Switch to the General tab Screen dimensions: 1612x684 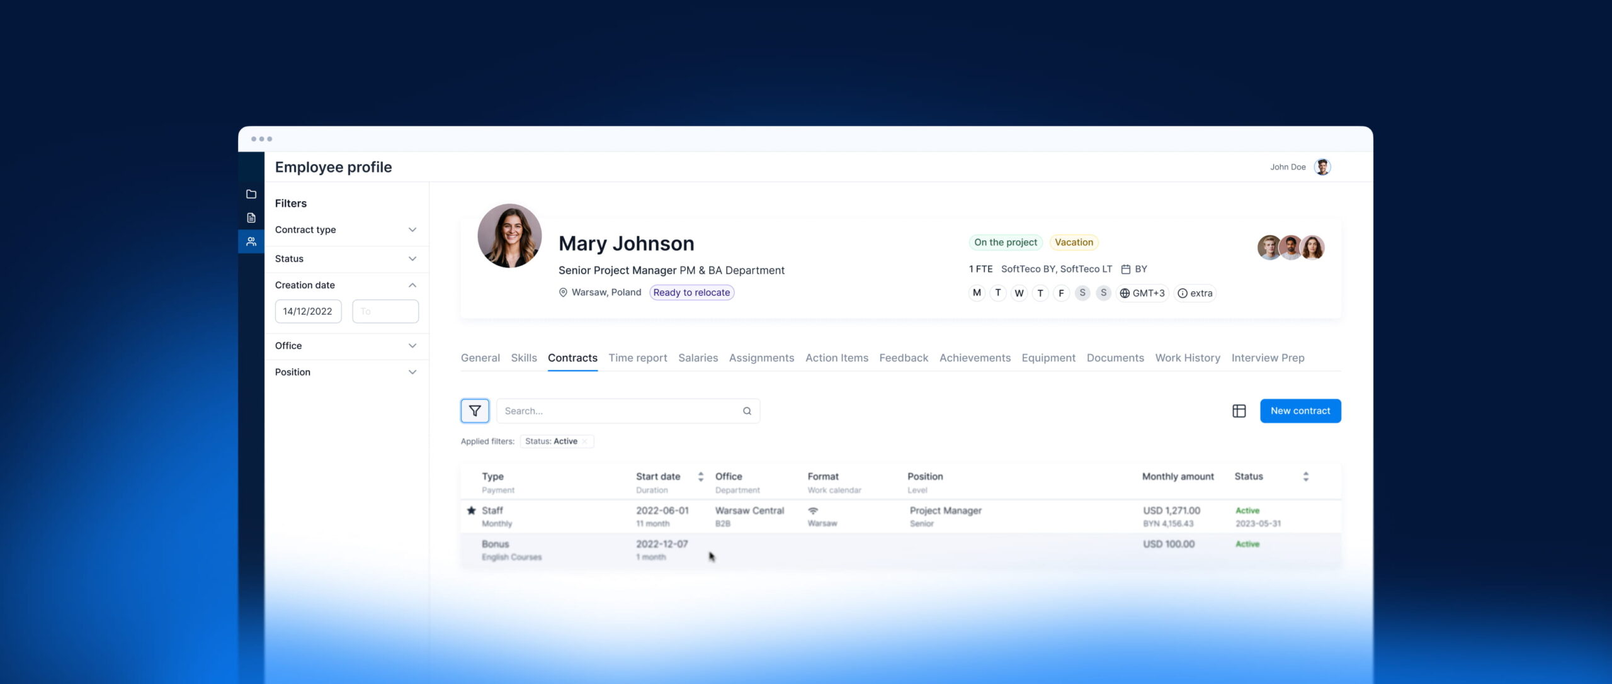480,358
